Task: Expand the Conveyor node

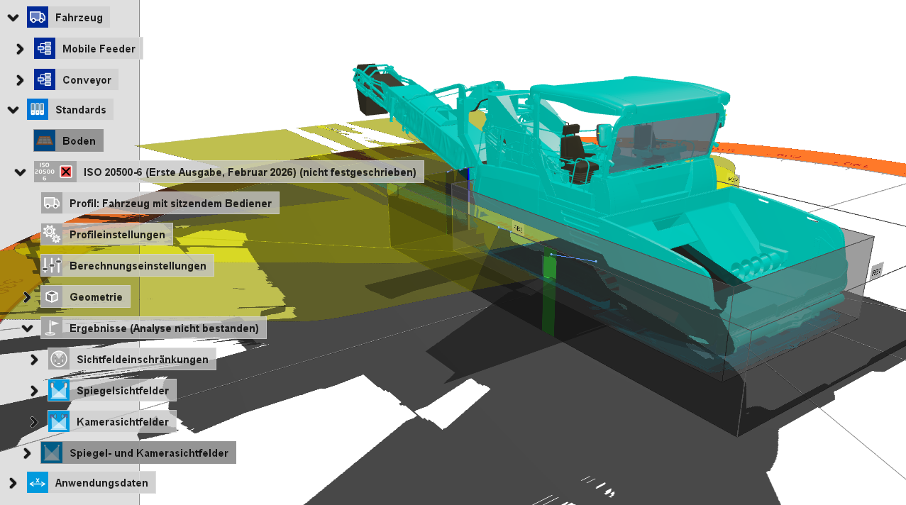Action: point(20,80)
